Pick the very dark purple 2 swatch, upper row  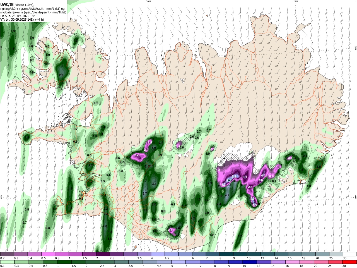[x=103, y=254]
